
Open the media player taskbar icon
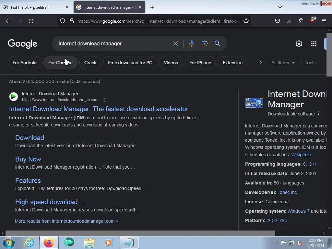109,243
